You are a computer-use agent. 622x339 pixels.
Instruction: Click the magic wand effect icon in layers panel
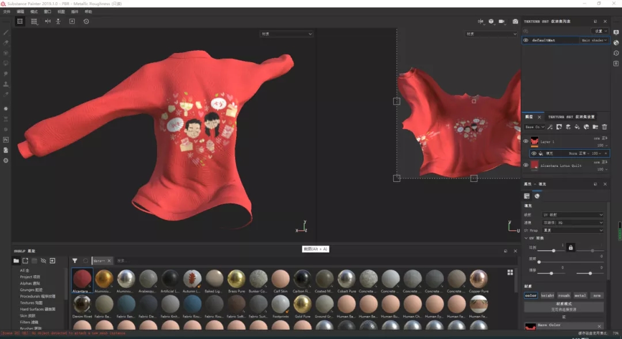(550, 127)
